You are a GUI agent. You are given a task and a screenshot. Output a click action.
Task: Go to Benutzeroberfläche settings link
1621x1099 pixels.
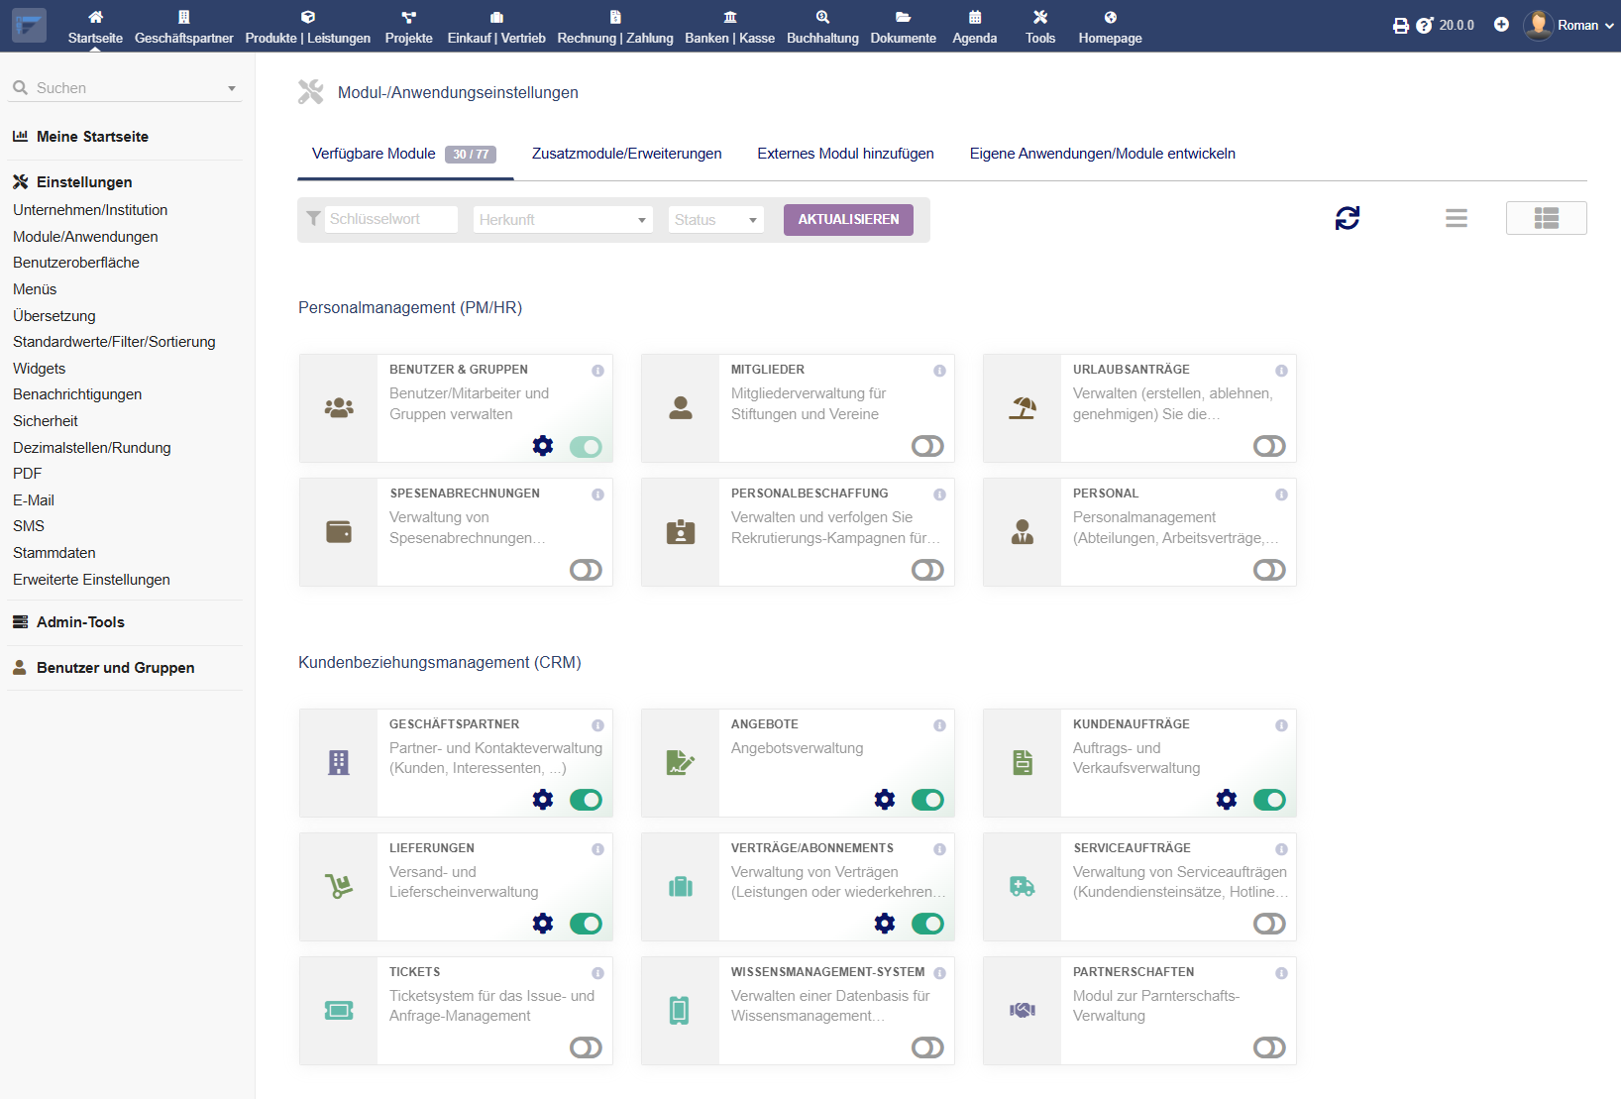pyautogui.click(x=76, y=263)
